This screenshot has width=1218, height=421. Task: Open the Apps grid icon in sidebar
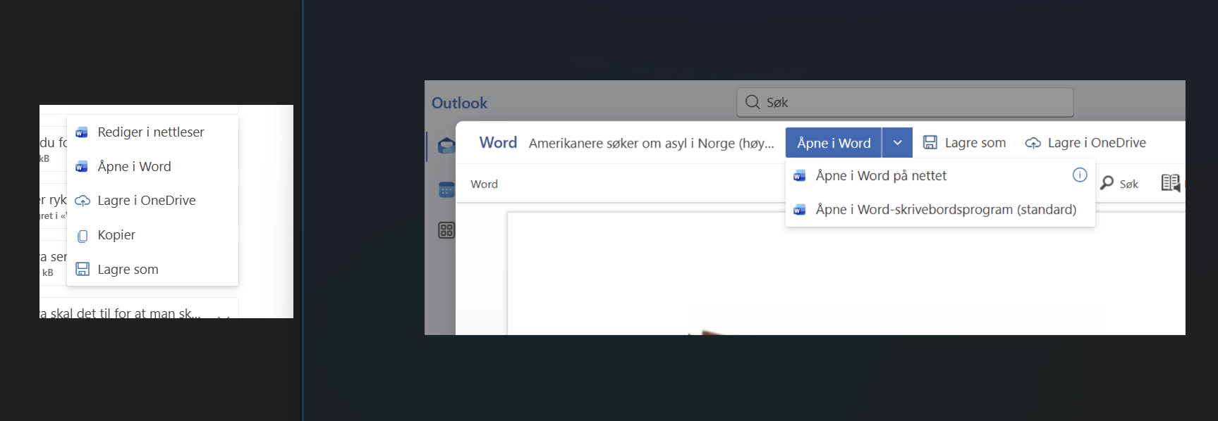[446, 230]
